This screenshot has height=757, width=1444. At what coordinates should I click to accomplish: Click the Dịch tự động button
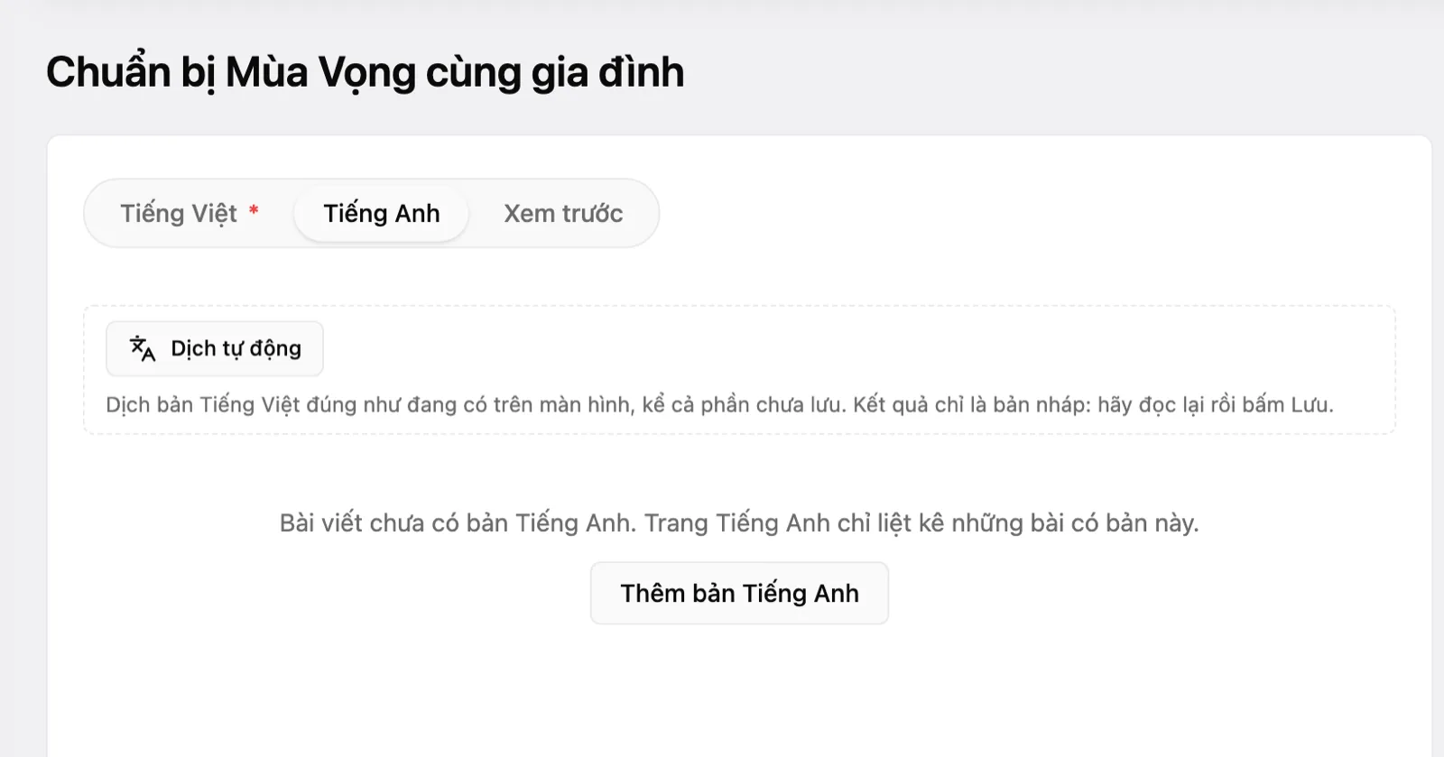coord(215,348)
